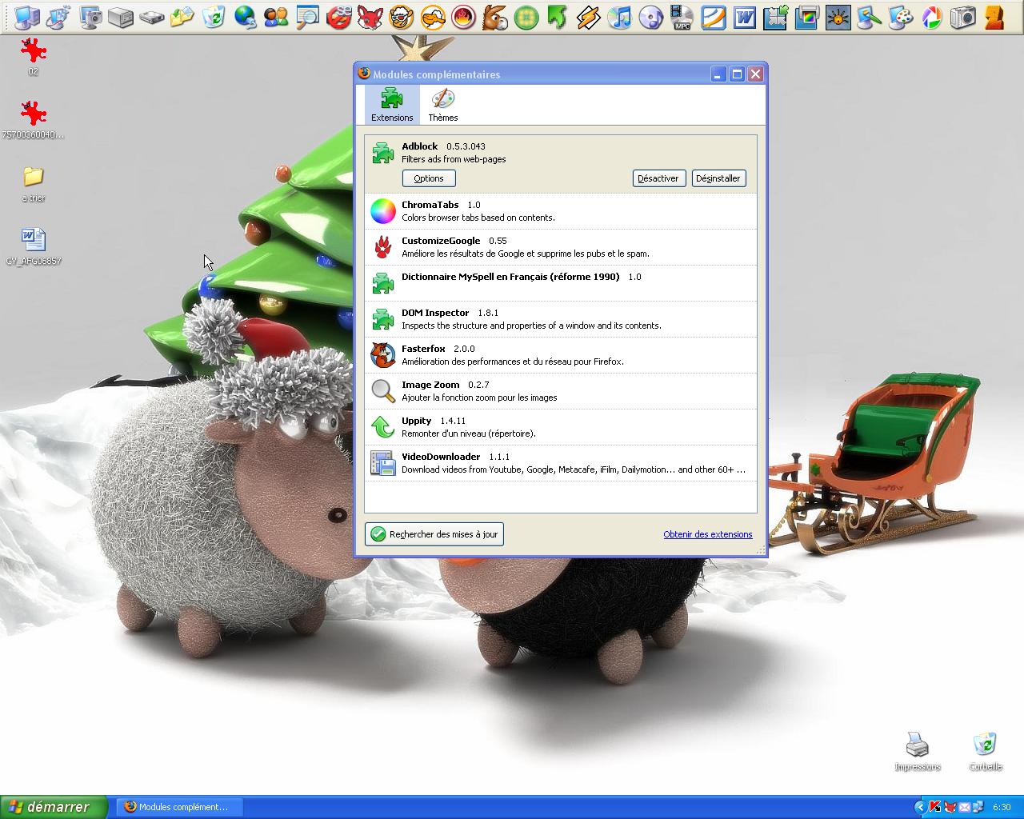This screenshot has height=819, width=1024.
Task: Open the Winamp lightning bolt icon
Action: pos(588,17)
